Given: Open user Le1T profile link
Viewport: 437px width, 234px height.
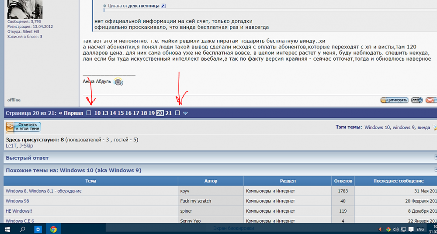Looking at the screenshot, I should (11, 146).
